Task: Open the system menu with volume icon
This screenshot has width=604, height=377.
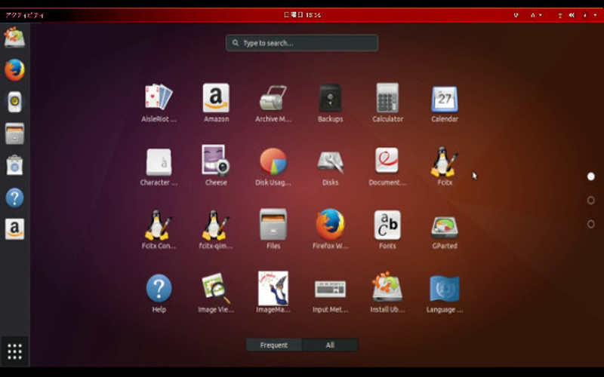Action: (x=578, y=15)
